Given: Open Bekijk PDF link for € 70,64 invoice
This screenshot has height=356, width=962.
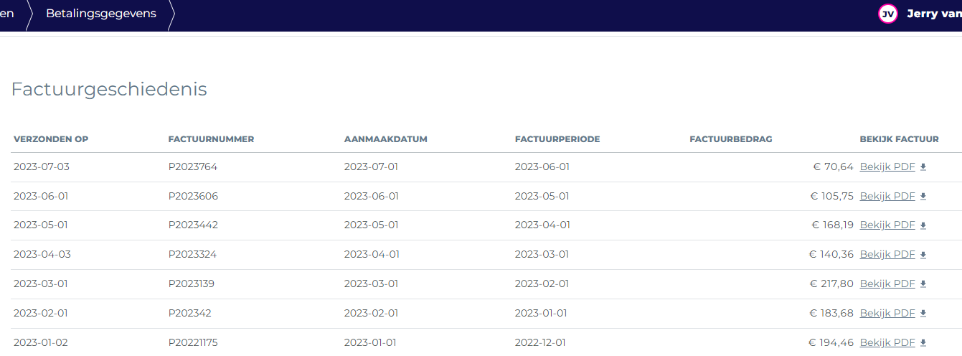Looking at the screenshot, I should [x=887, y=167].
